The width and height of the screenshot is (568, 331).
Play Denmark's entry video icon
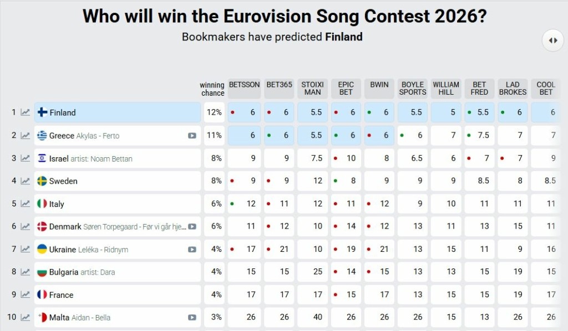pos(192,226)
